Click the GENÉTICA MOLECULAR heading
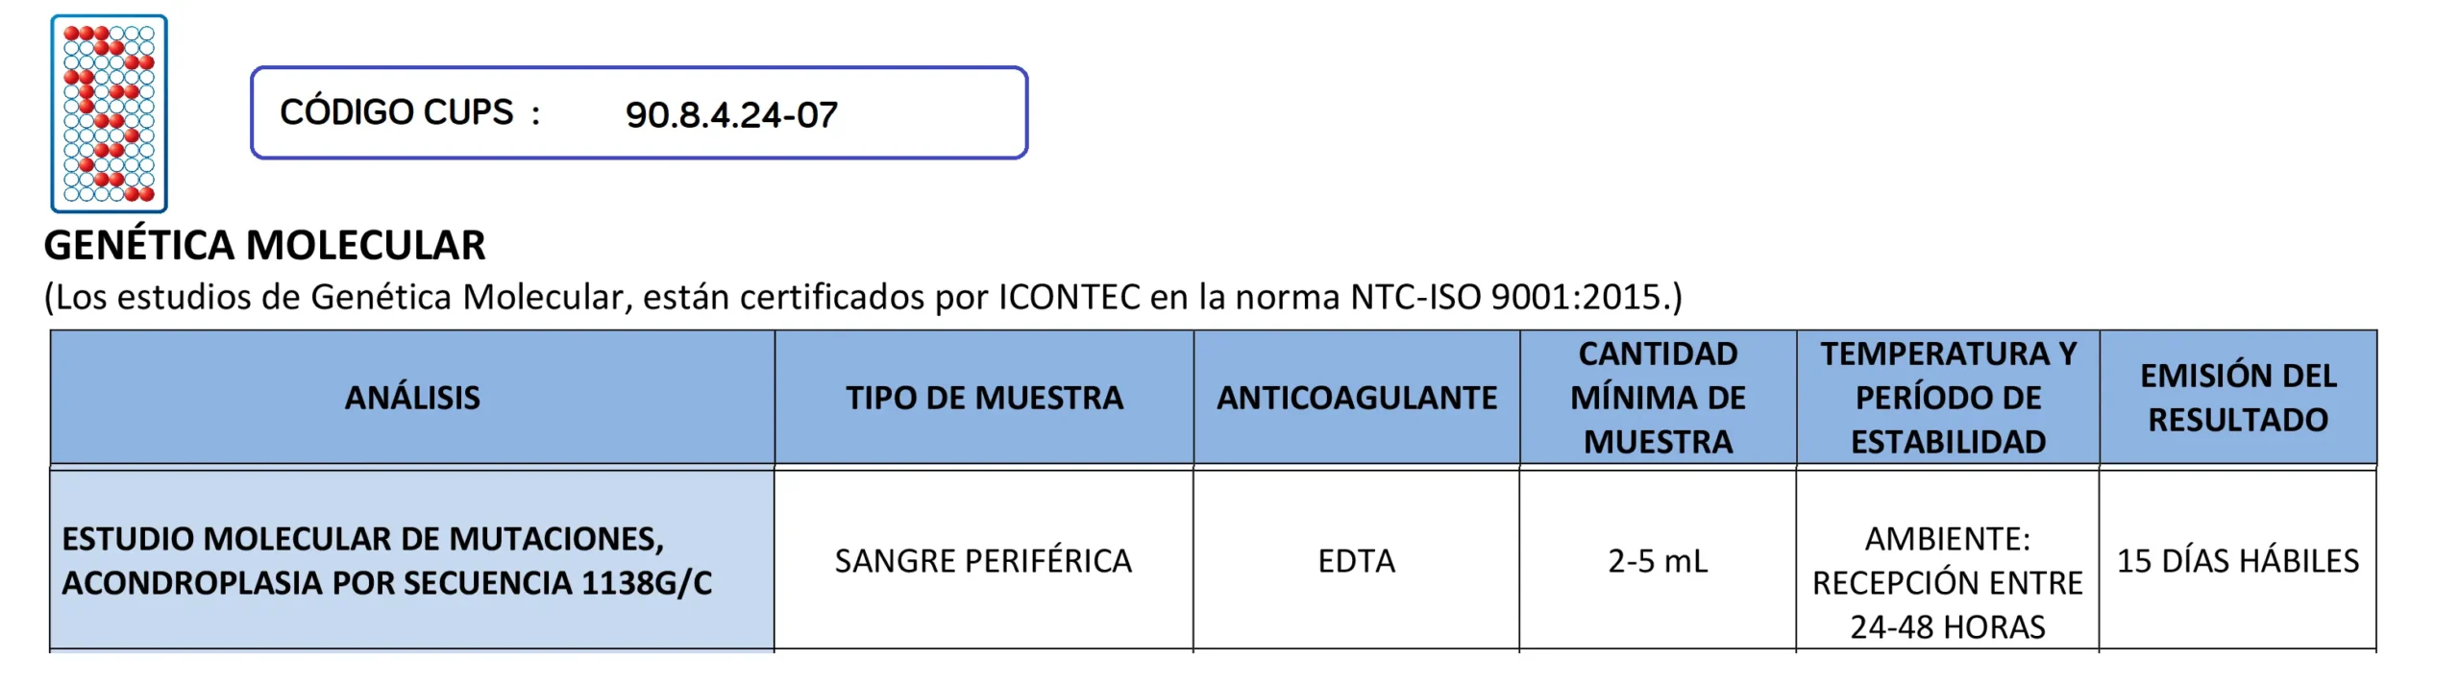 point(264,245)
